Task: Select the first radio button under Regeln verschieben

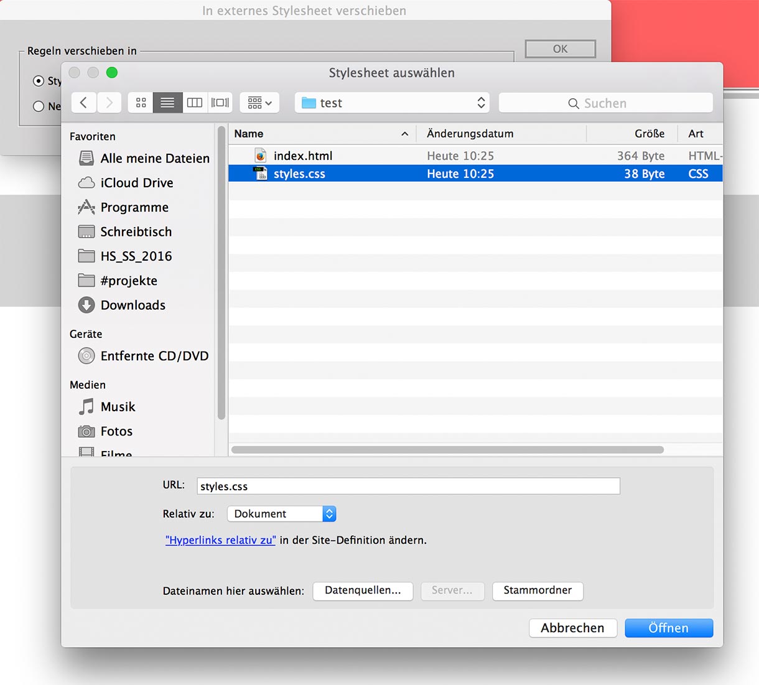Action: pos(39,82)
